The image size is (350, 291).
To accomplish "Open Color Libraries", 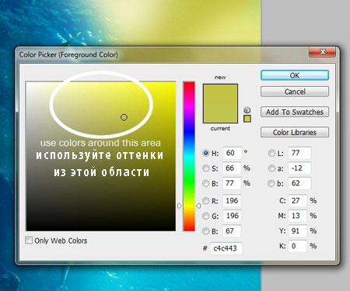I will pos(295,132).
